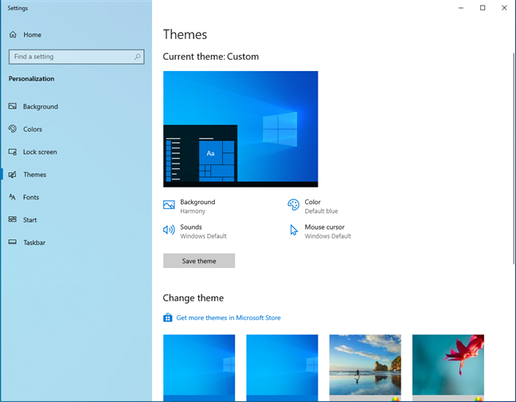Open Get more themes in Microsoft Store link

click(229, 317)
